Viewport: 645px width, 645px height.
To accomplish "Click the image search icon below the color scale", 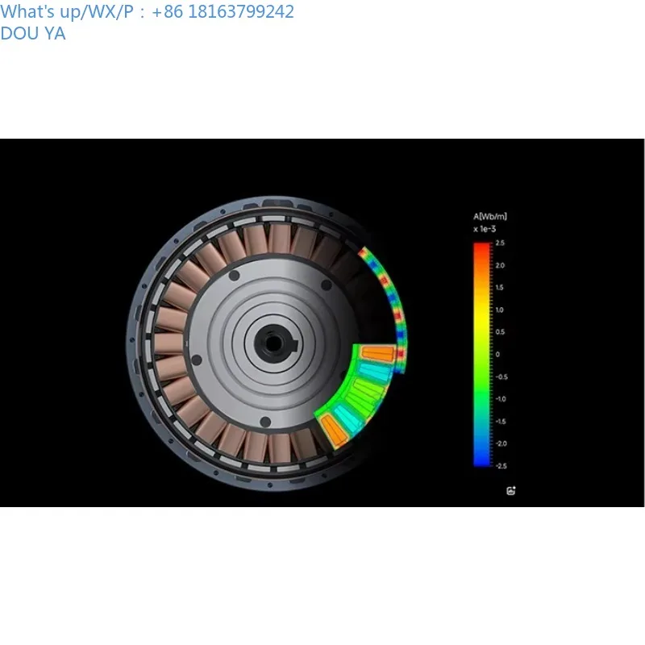I will coord(511,490).
